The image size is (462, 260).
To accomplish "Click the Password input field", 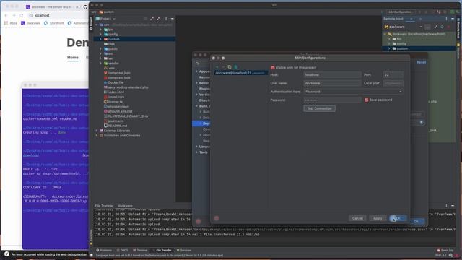I will click(x=332, y=100).
